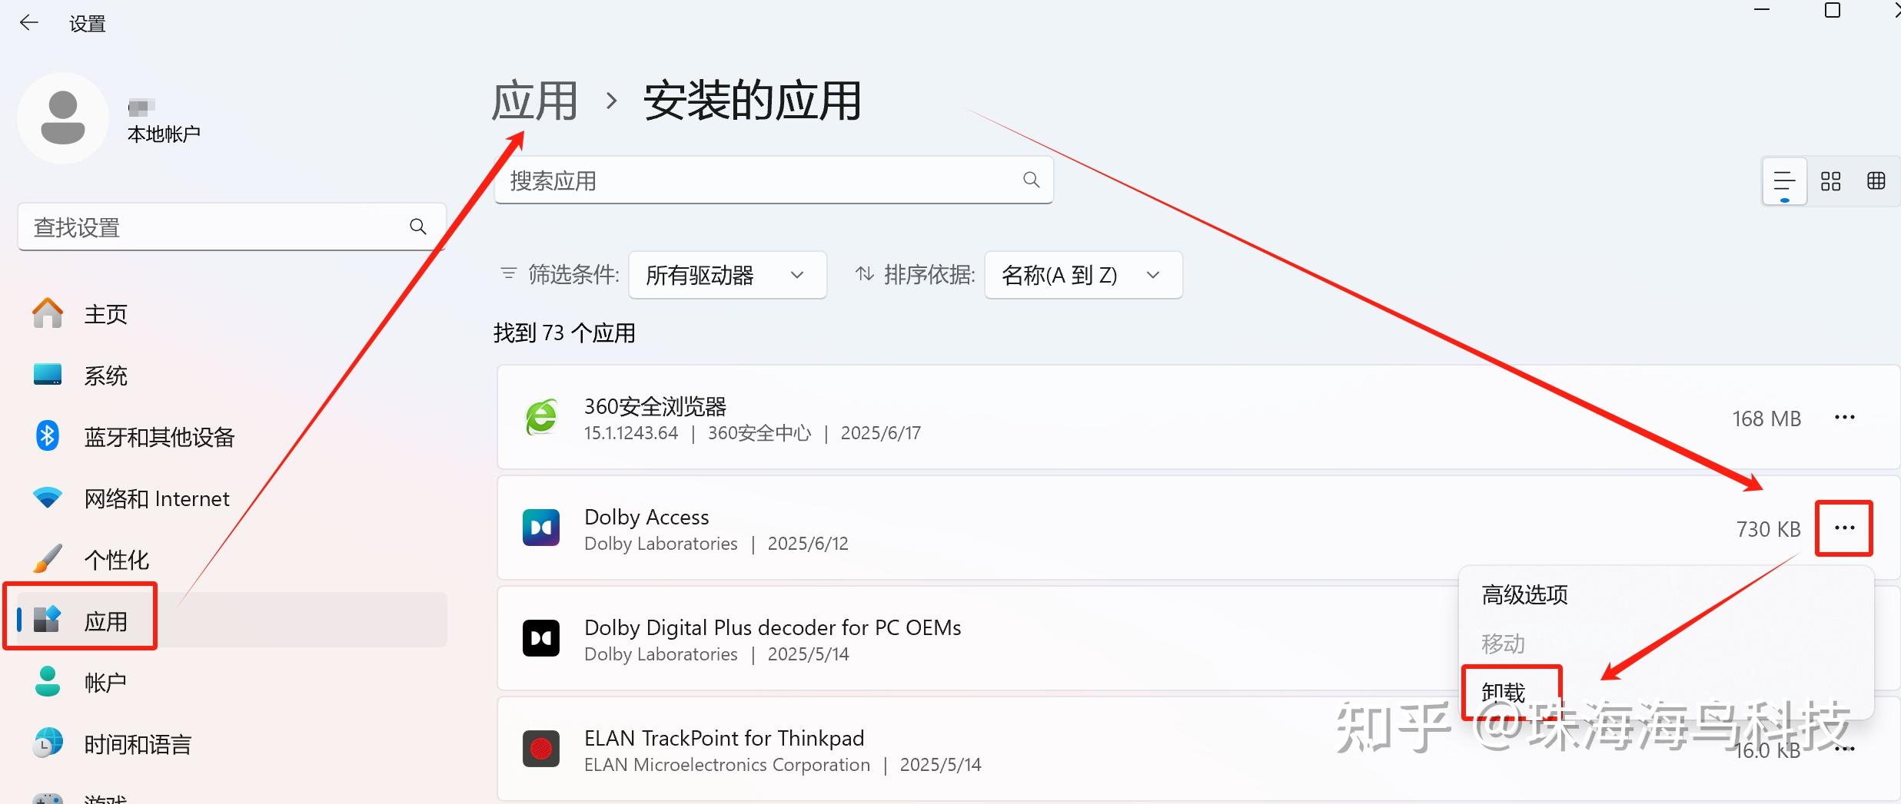Open more options for Dolby Access

click(x=1845, y=528)
